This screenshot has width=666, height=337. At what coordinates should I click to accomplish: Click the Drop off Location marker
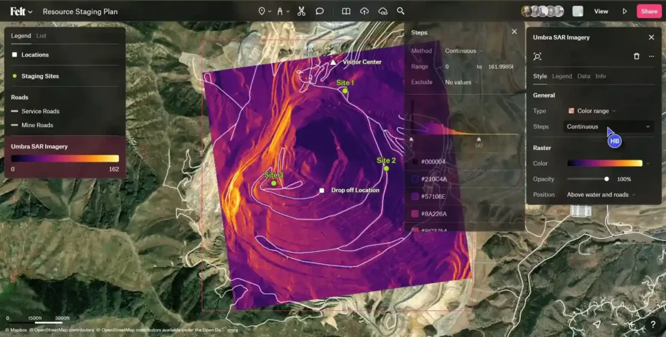point(322,191)
